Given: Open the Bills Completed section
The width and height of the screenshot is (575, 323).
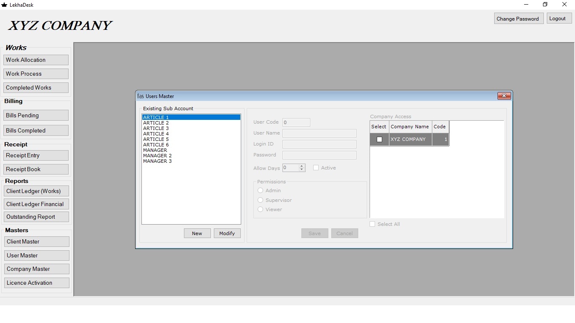Looking at the screenshot, I should pos(36,130).
